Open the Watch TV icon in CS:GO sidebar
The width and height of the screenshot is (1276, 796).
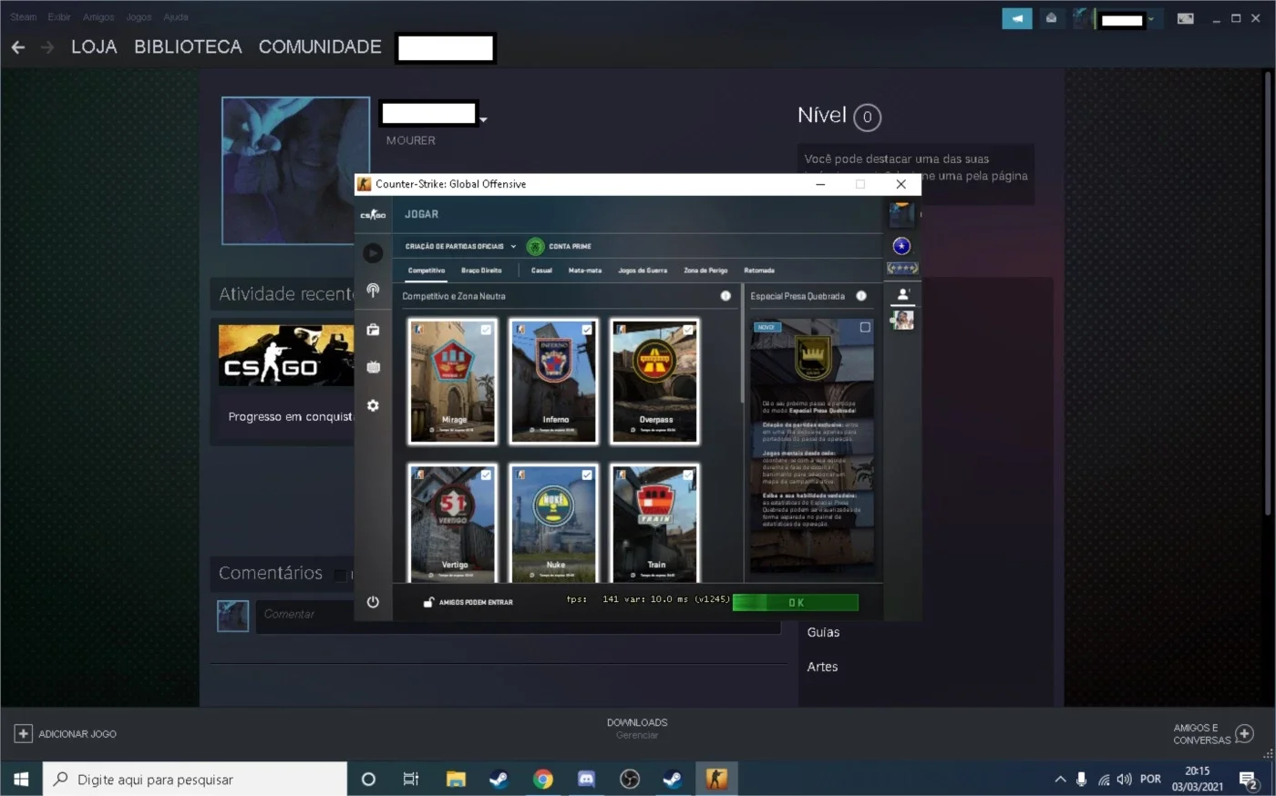pos(373,367)
